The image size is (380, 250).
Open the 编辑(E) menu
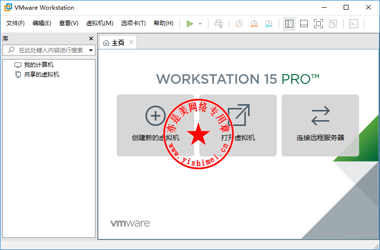tap(42, 23)
